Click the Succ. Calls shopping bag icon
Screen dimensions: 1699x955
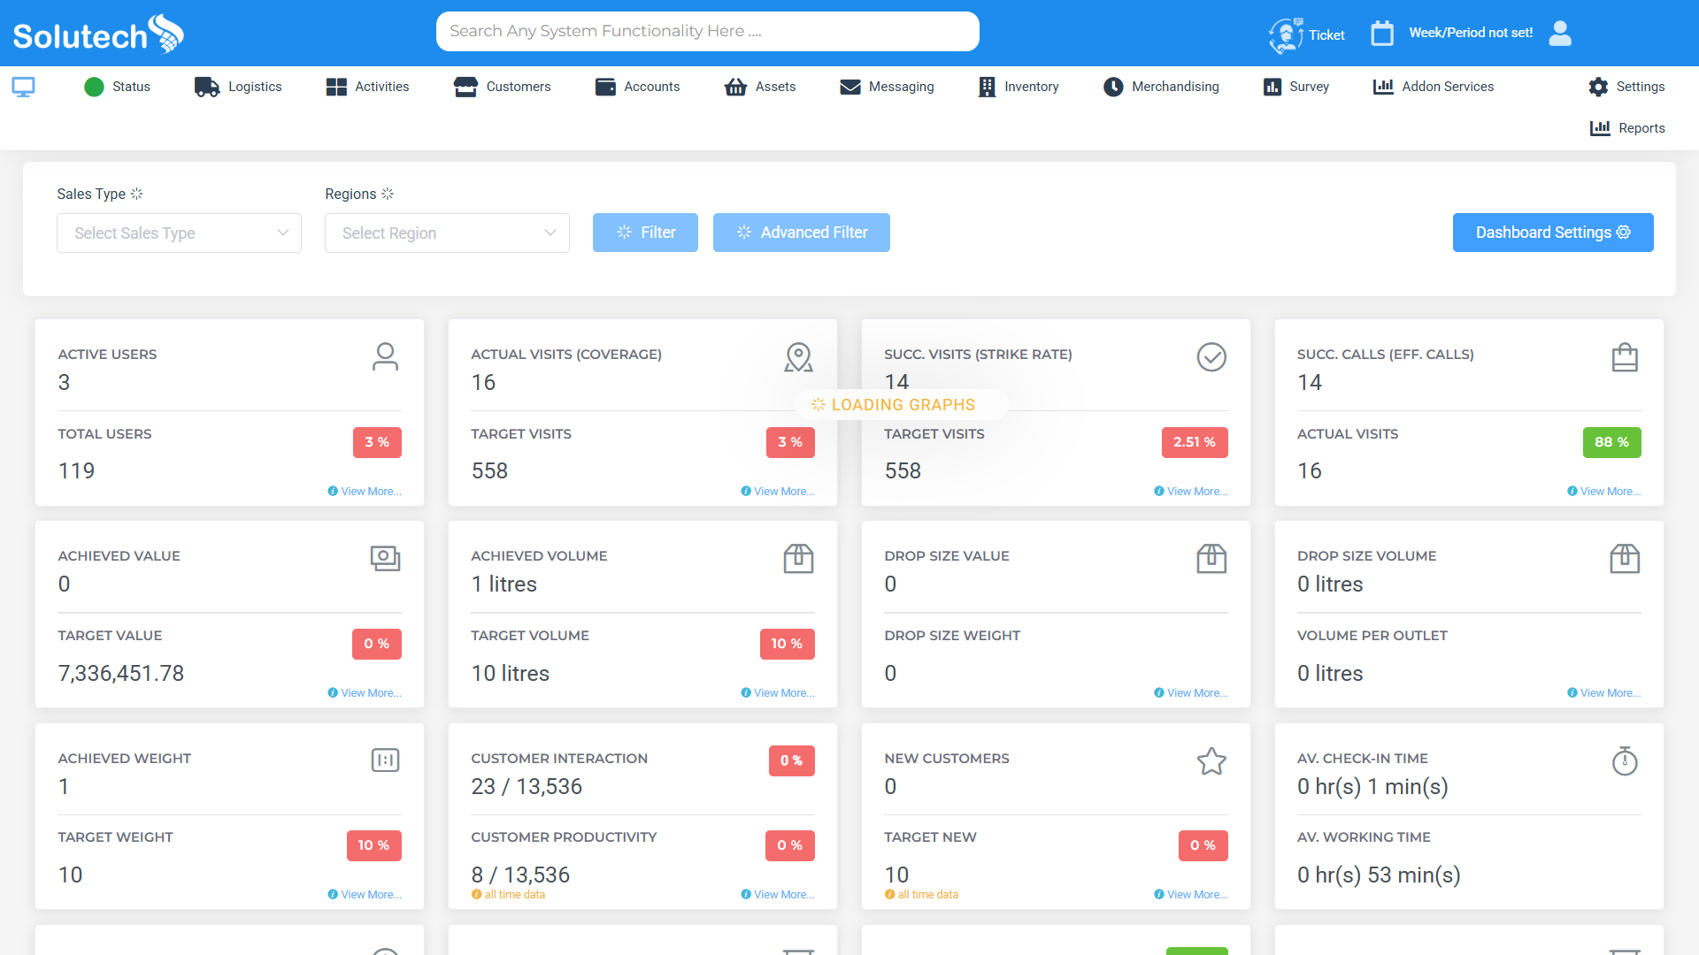(1624, 357)
